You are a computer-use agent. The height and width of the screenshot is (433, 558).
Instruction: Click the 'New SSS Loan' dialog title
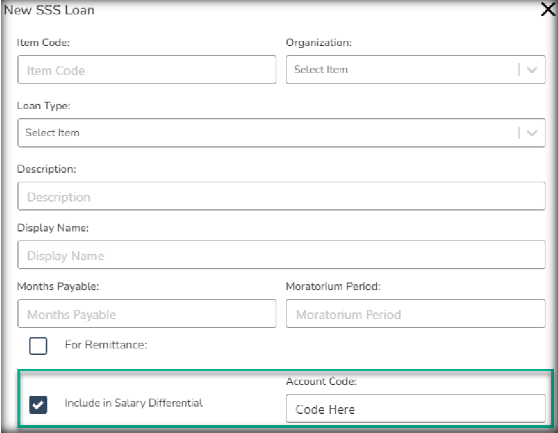point(49,10)
